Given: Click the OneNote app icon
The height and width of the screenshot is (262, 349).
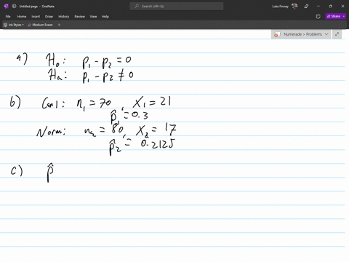Looking at the screenshot, I should (7, 7).
